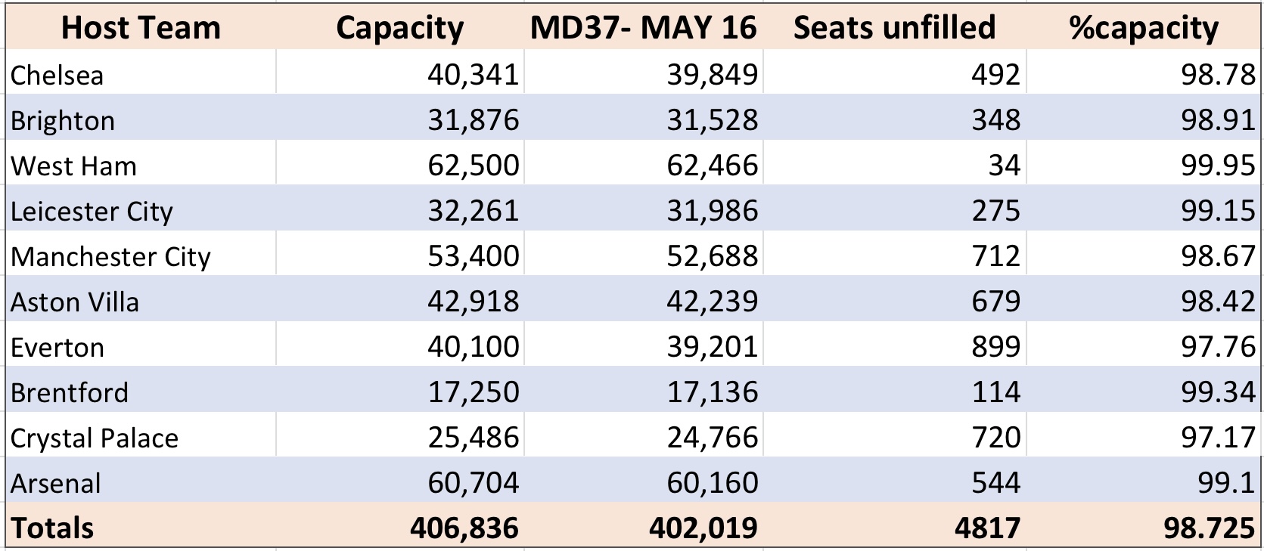Select West Ham attendance cell 62,466
The width and height of the screenshot is (1264, 551).
click(644, 164)
